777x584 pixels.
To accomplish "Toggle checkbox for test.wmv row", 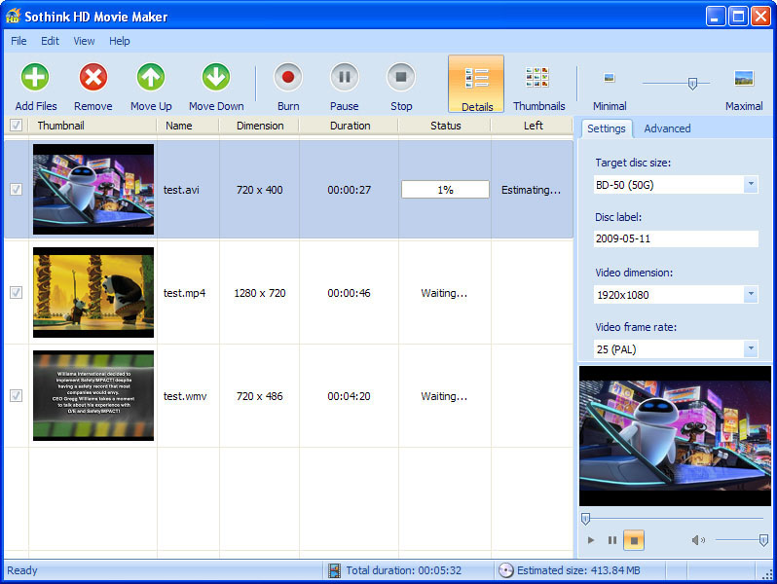I will tap(16, 396).
